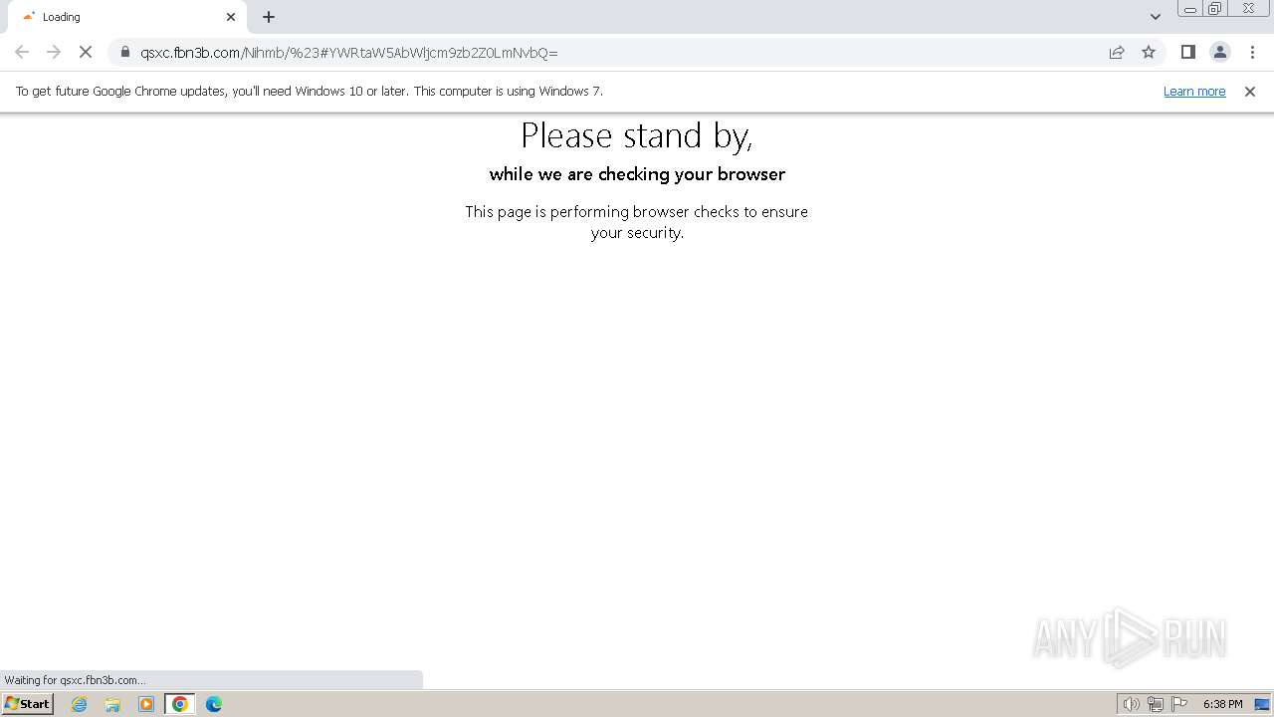
Task: Dismiss the Chrome update notice
Action: click(x=1250, y=91)
